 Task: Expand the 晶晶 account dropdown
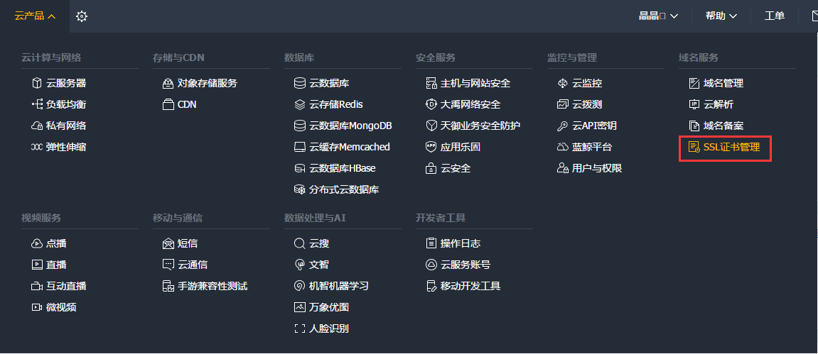pos(658,16)
